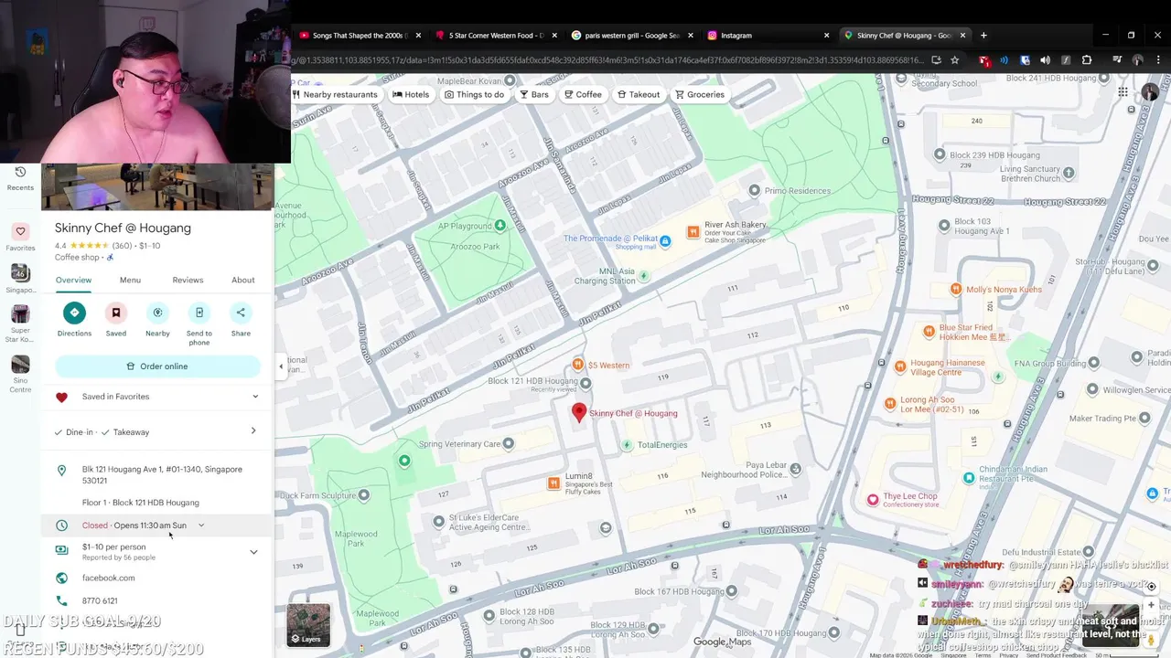Open Chrome three-dot menu
The height and width of the screenshot is (658, 1171).
(1158, 60)
